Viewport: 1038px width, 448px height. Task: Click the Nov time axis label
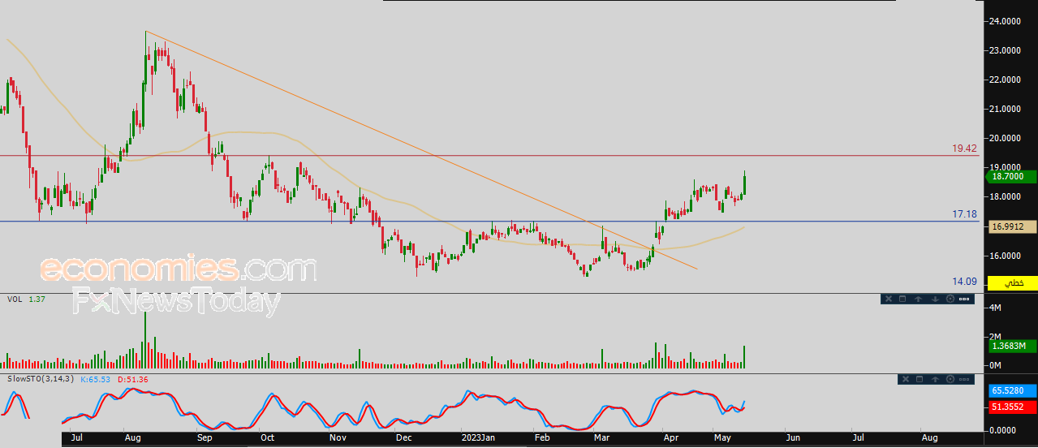(x=338, y=438)
